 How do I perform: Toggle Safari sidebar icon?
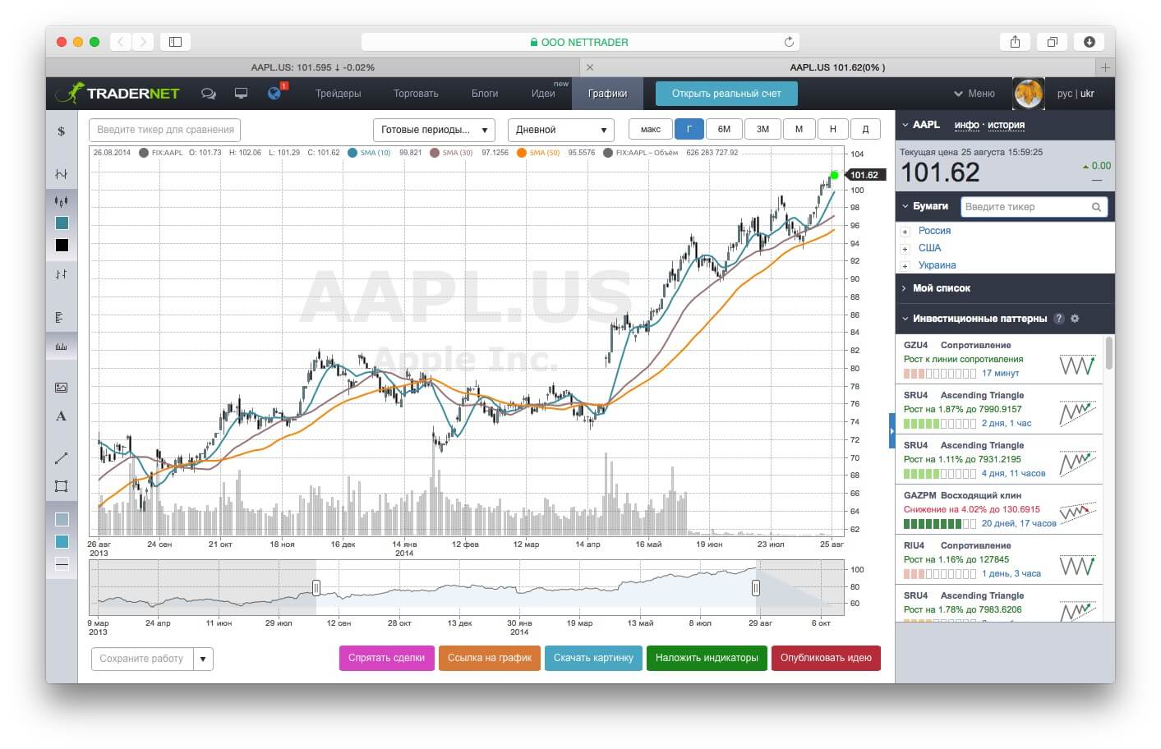tap(175, 42)
